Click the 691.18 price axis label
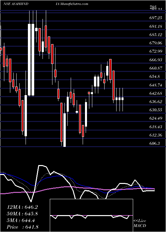 (155, 27)
